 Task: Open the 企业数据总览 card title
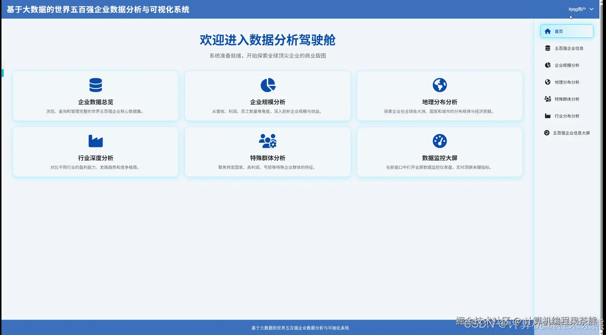coord(96,102)
